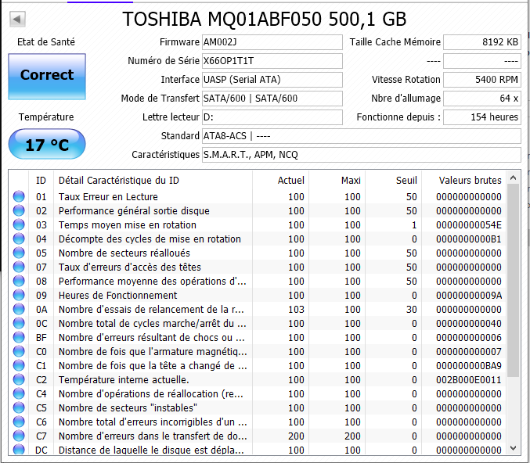Click the status orb beside ID 03
The height and width of the screenshot is (463, 530).
(x=19, y=225)
